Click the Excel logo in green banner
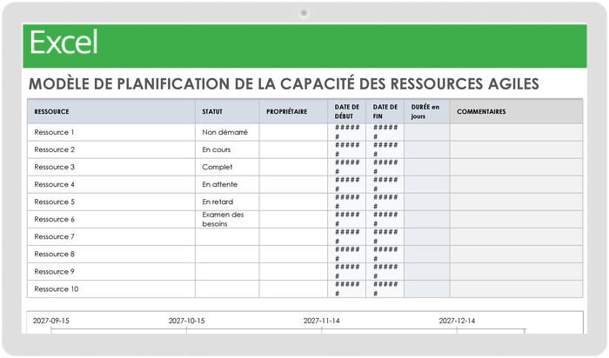Viewport: 609px width, 358px height. point(64,43)
